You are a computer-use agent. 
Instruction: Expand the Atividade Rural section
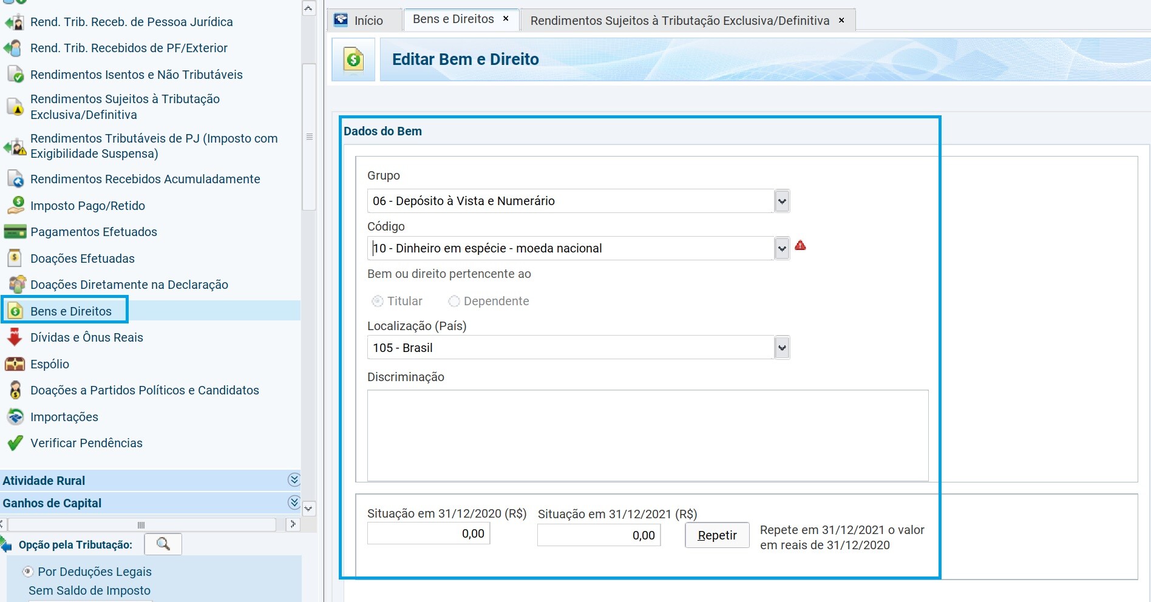point(294,480)
